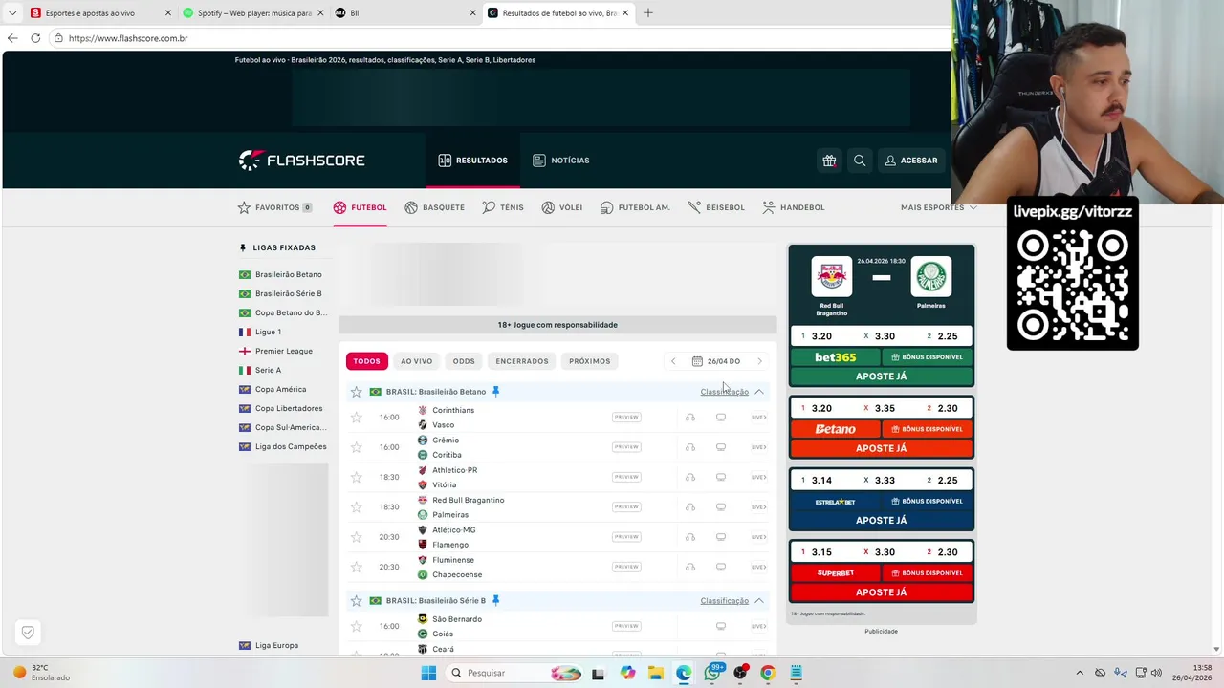Select the Odds filter tab
The image size is (1224, 688).
coord(464,361)
